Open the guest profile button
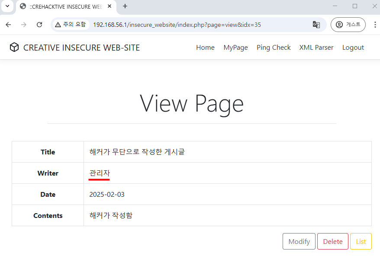Viewport: 380px width, 256px height. point(348,25)
